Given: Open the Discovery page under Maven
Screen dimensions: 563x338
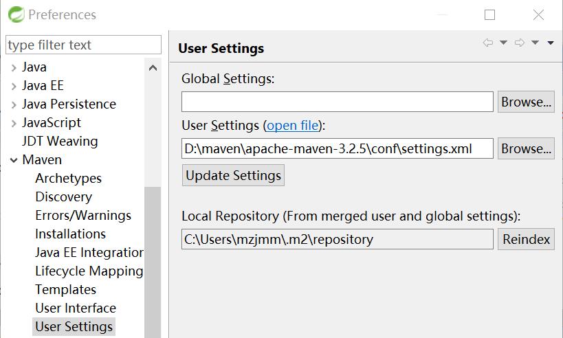Looking at the screenshot, I should pyautogui.click(x=63, y=197).
